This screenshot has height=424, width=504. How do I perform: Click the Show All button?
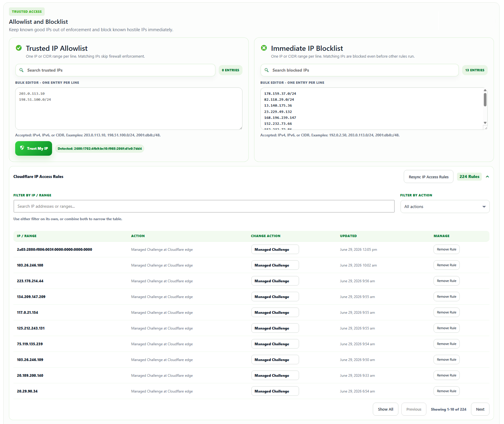coord(385,409)
